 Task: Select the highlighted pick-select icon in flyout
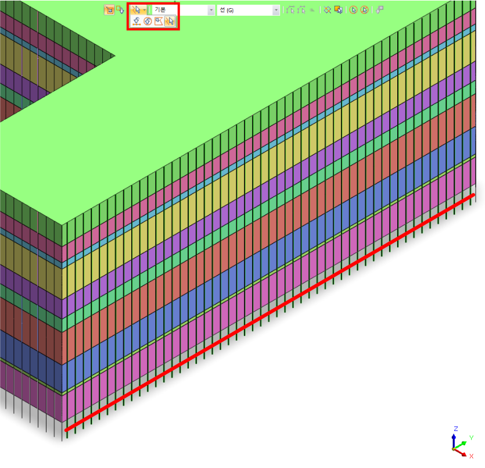pos(170,21)
